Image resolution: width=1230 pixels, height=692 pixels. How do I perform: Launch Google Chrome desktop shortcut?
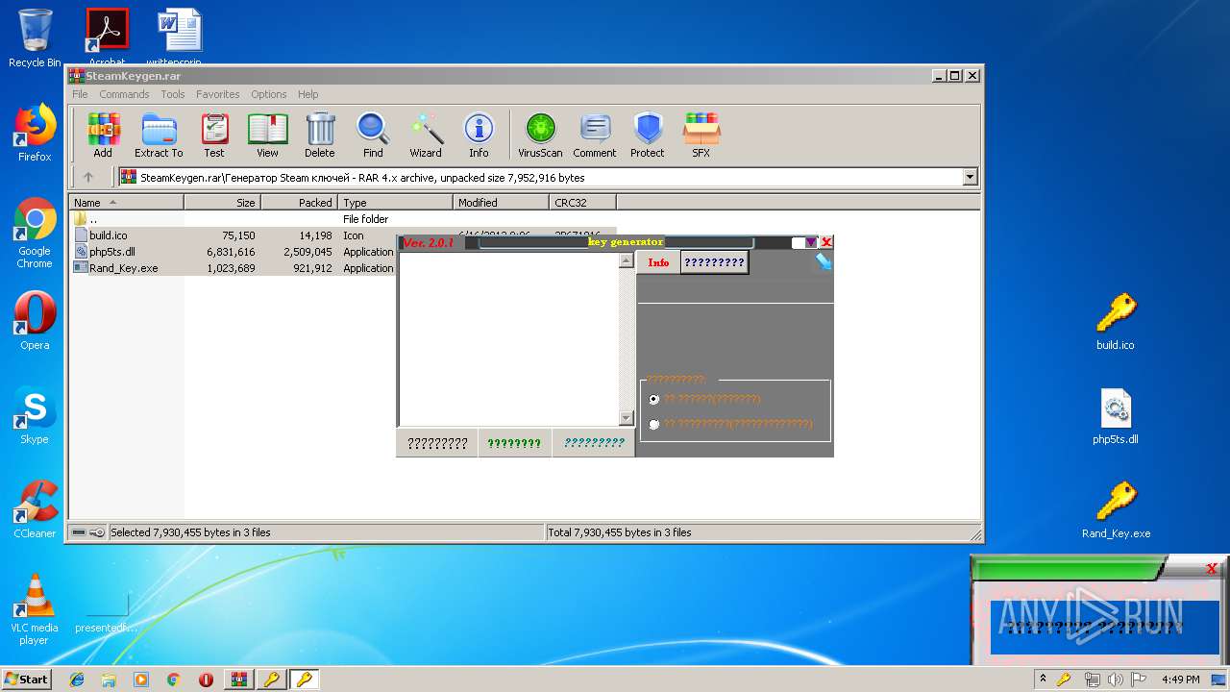pyautogui.click(x=35, y=233)
